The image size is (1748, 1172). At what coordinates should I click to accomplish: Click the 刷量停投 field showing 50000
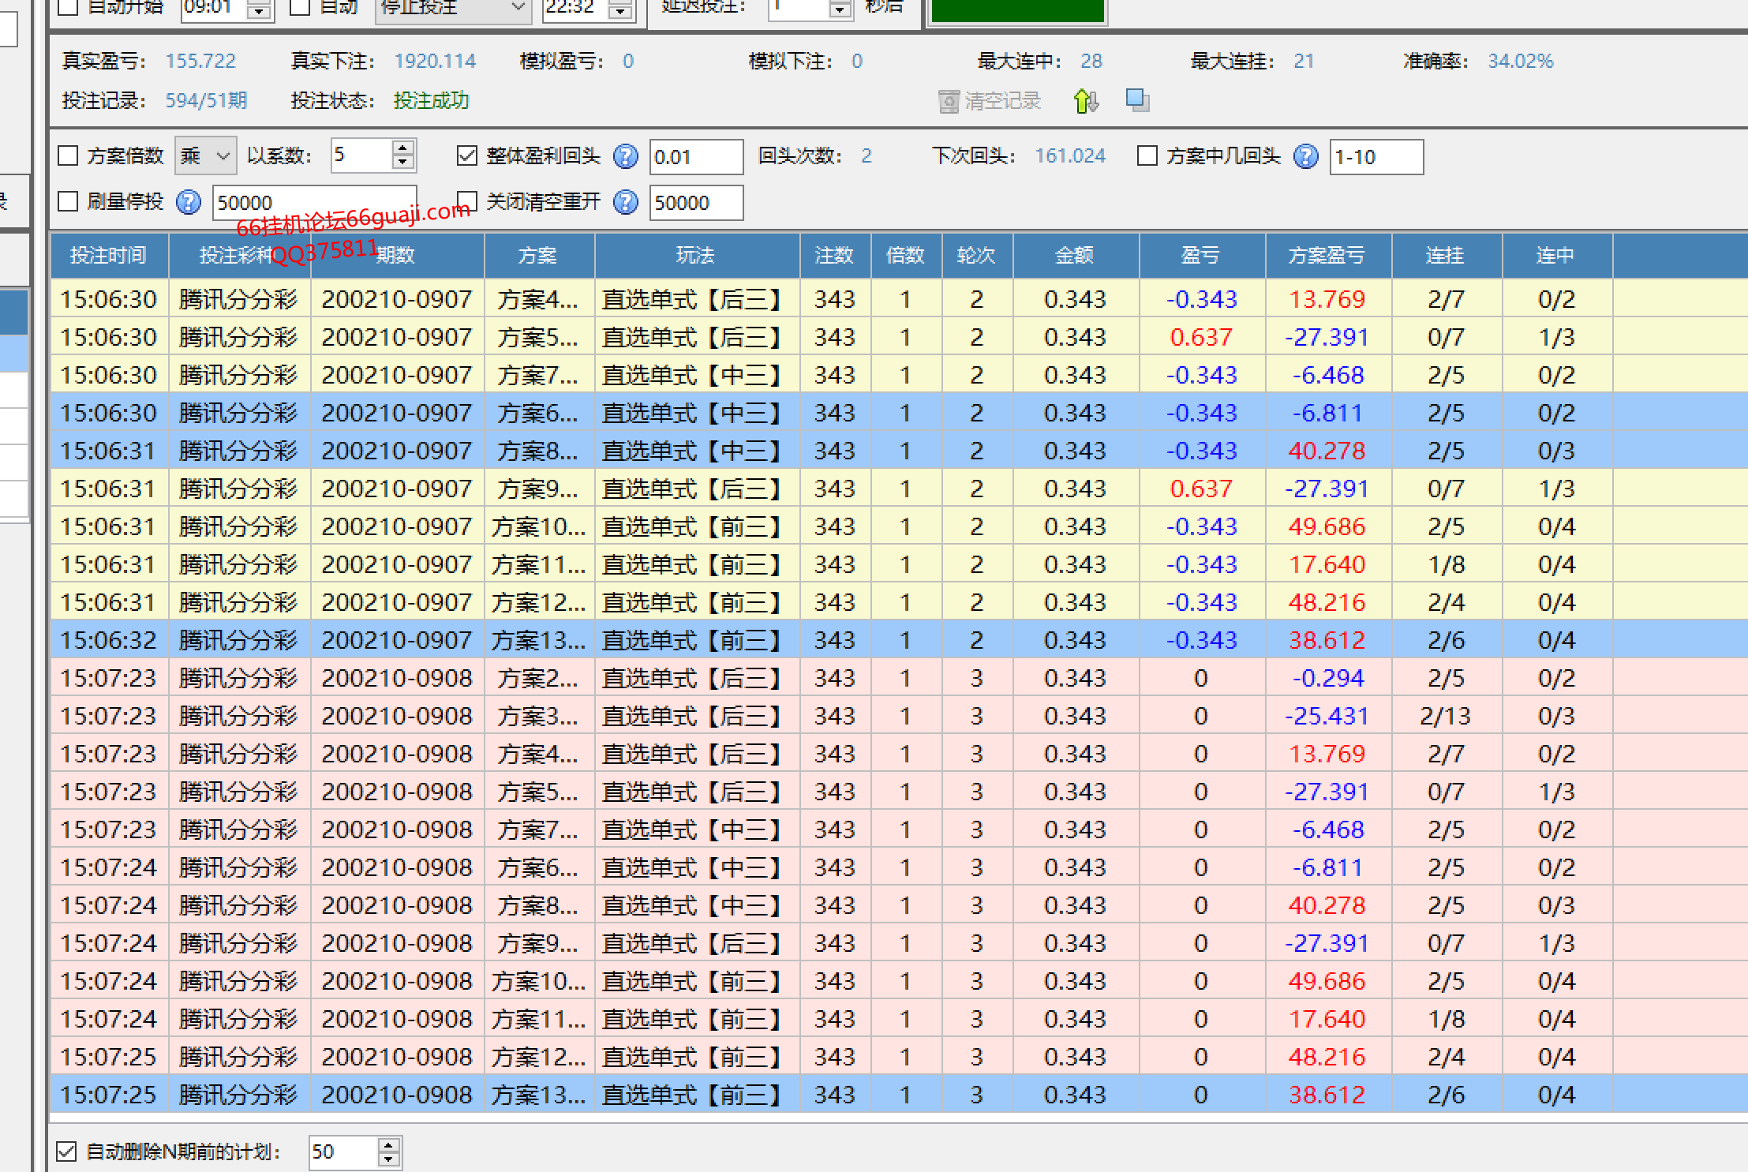[x=314, y=202]
